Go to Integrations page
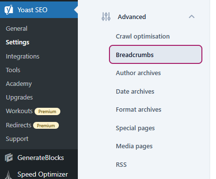This screenshot has width=216, height=179. coord(22,57)
